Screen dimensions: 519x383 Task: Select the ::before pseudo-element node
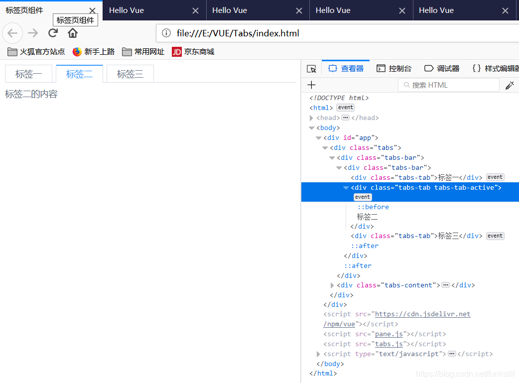[373, 207]
